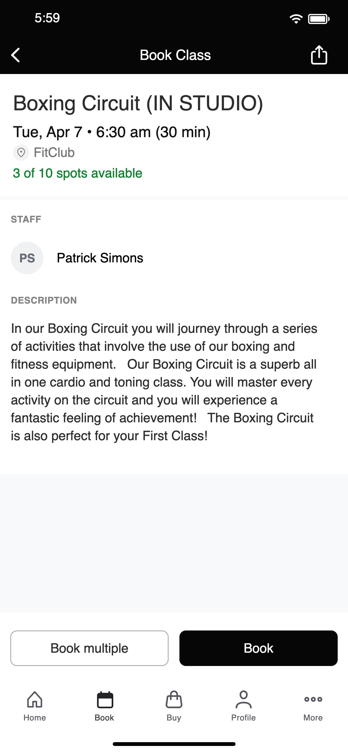Image resolution: width=348 pixels, height=753 pixels.
Task: Tap the class description paragraph
Action: click(x=164, y=382)
